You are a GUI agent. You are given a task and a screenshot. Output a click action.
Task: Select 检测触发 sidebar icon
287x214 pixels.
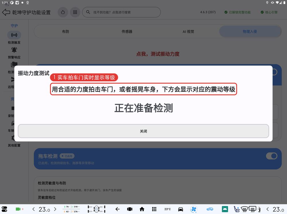pyautogui.click(x=14, y=35)
